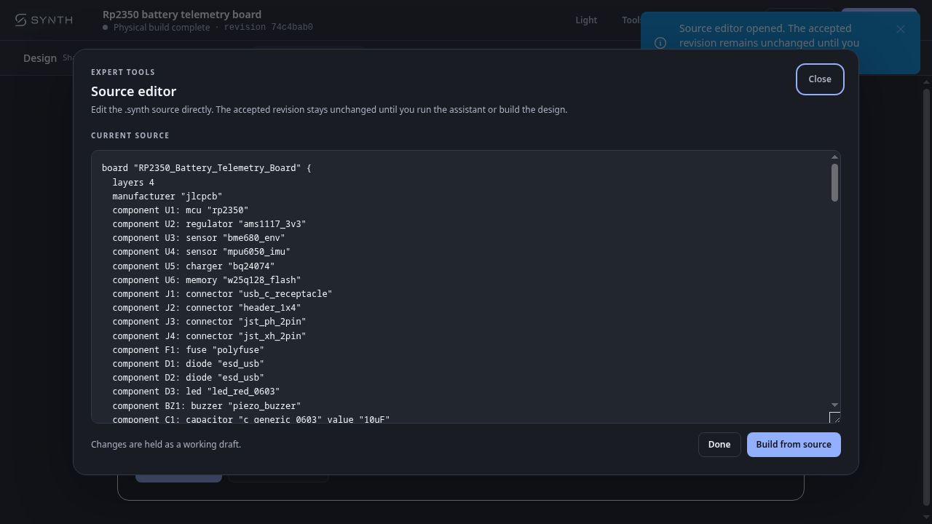Click the Done button

click(719, 445)
